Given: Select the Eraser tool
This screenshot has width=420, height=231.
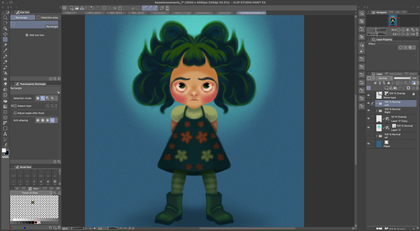Looking at the screenshot, I should [x=5, y=84].
